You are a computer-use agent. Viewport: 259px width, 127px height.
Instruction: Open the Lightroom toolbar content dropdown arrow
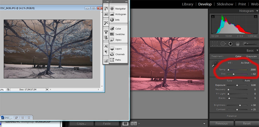(204, 123)
